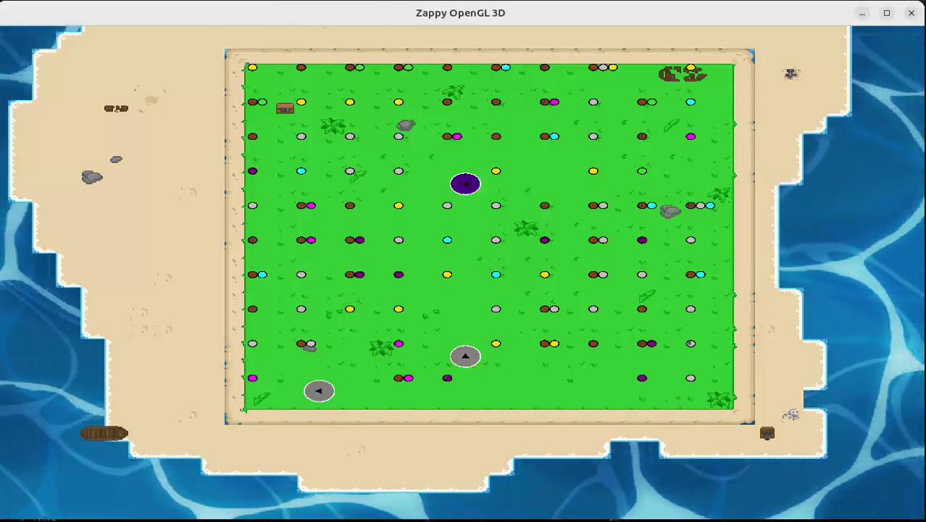This screenshot has height=522, width=926.
Task: Click the wooden crate on bottom-right beach
Action: tap(767, 434)
